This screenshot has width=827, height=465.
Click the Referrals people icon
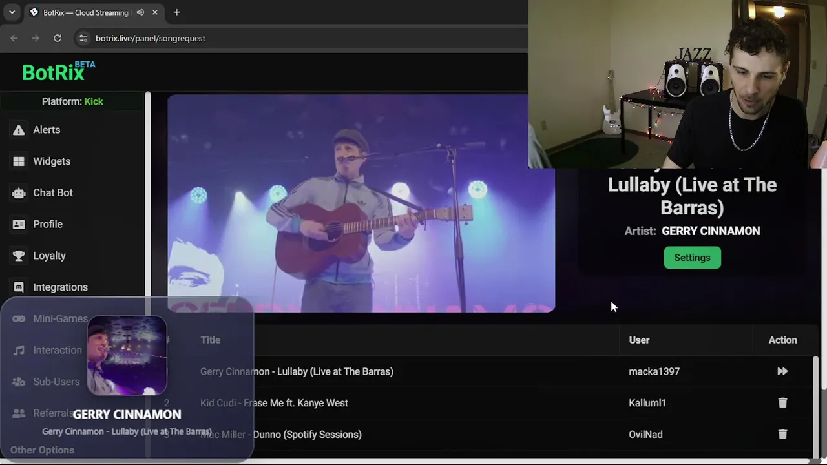pyautogui.click(x=19, y=413)
